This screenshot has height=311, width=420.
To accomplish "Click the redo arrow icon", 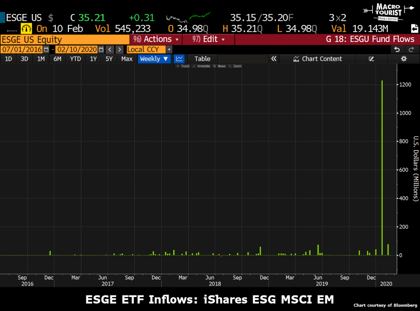I will click(411, 50).
